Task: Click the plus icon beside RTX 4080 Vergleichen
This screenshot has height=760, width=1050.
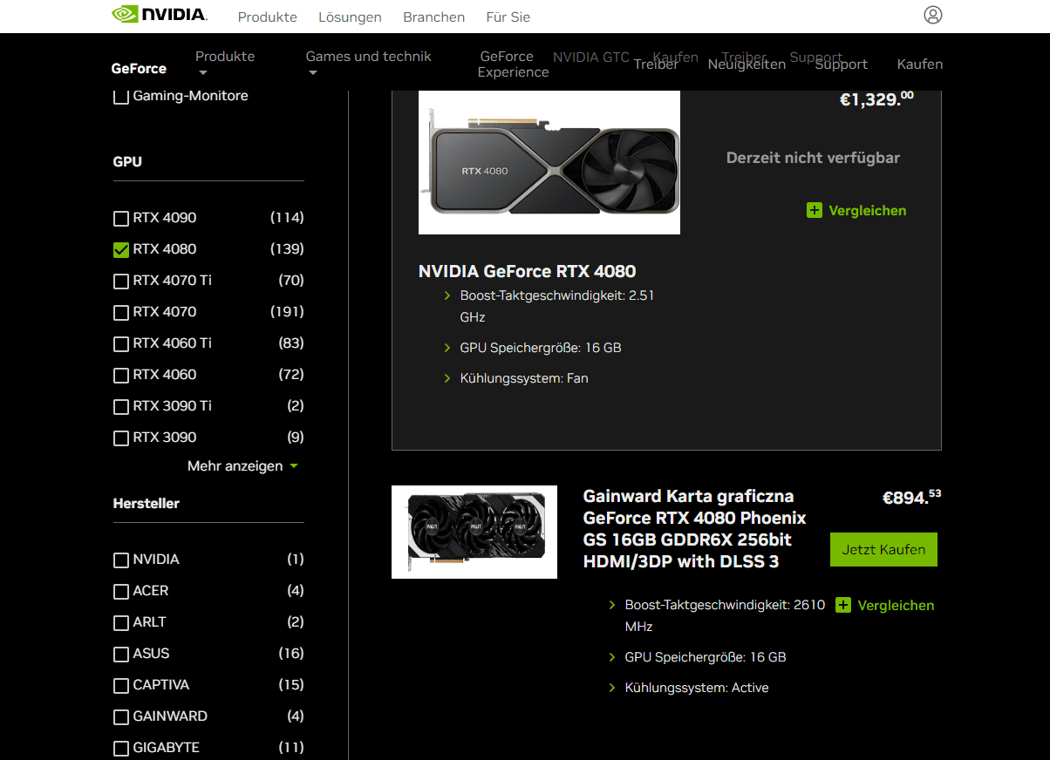Action: [815, 210]
